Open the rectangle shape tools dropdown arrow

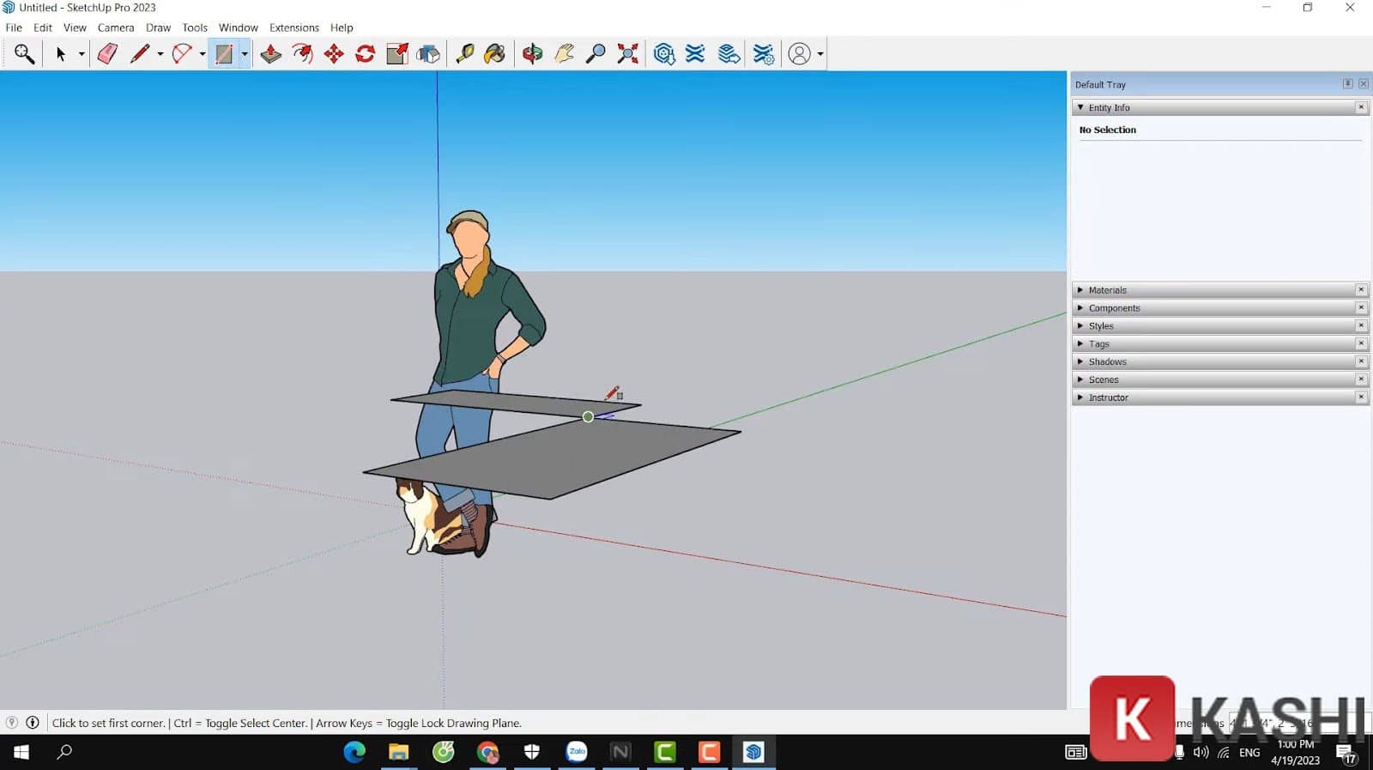click(x=245, y=54)
